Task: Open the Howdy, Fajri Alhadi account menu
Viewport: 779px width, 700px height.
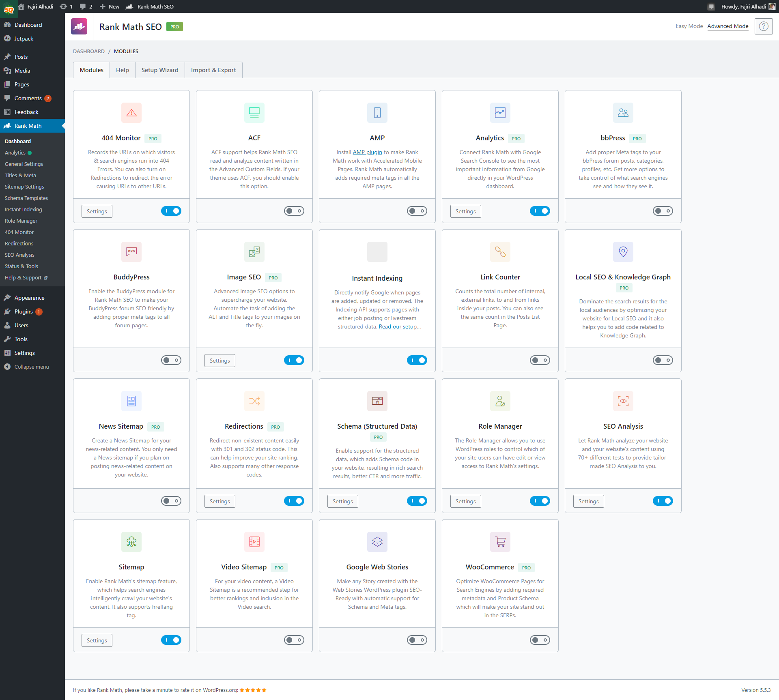Action: tap(748, 6)
